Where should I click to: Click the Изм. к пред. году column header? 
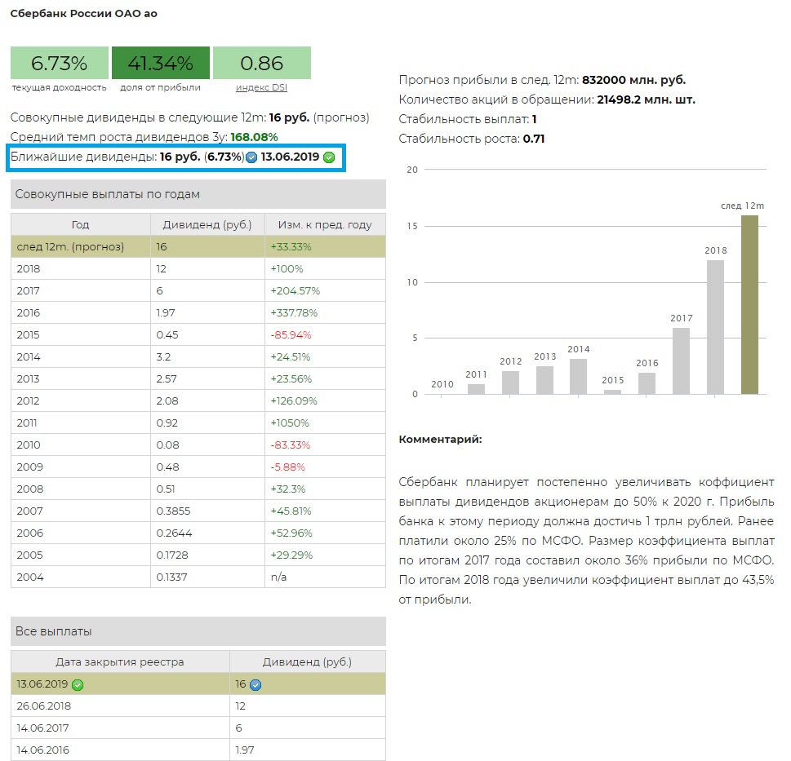(x=324, y=224)
